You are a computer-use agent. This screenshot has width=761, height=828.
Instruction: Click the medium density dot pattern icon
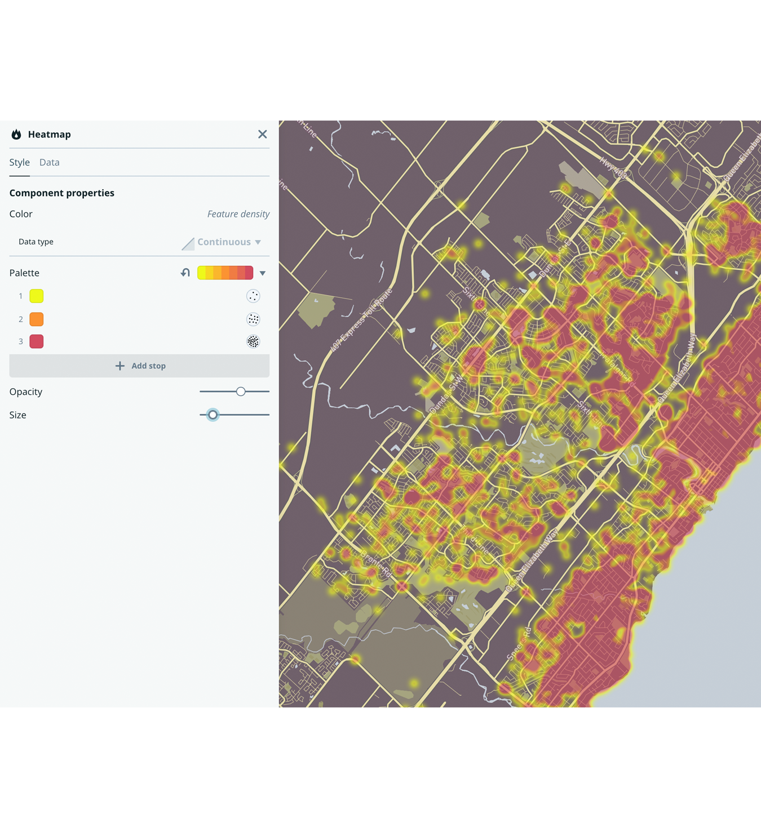(x=253, y=319)
